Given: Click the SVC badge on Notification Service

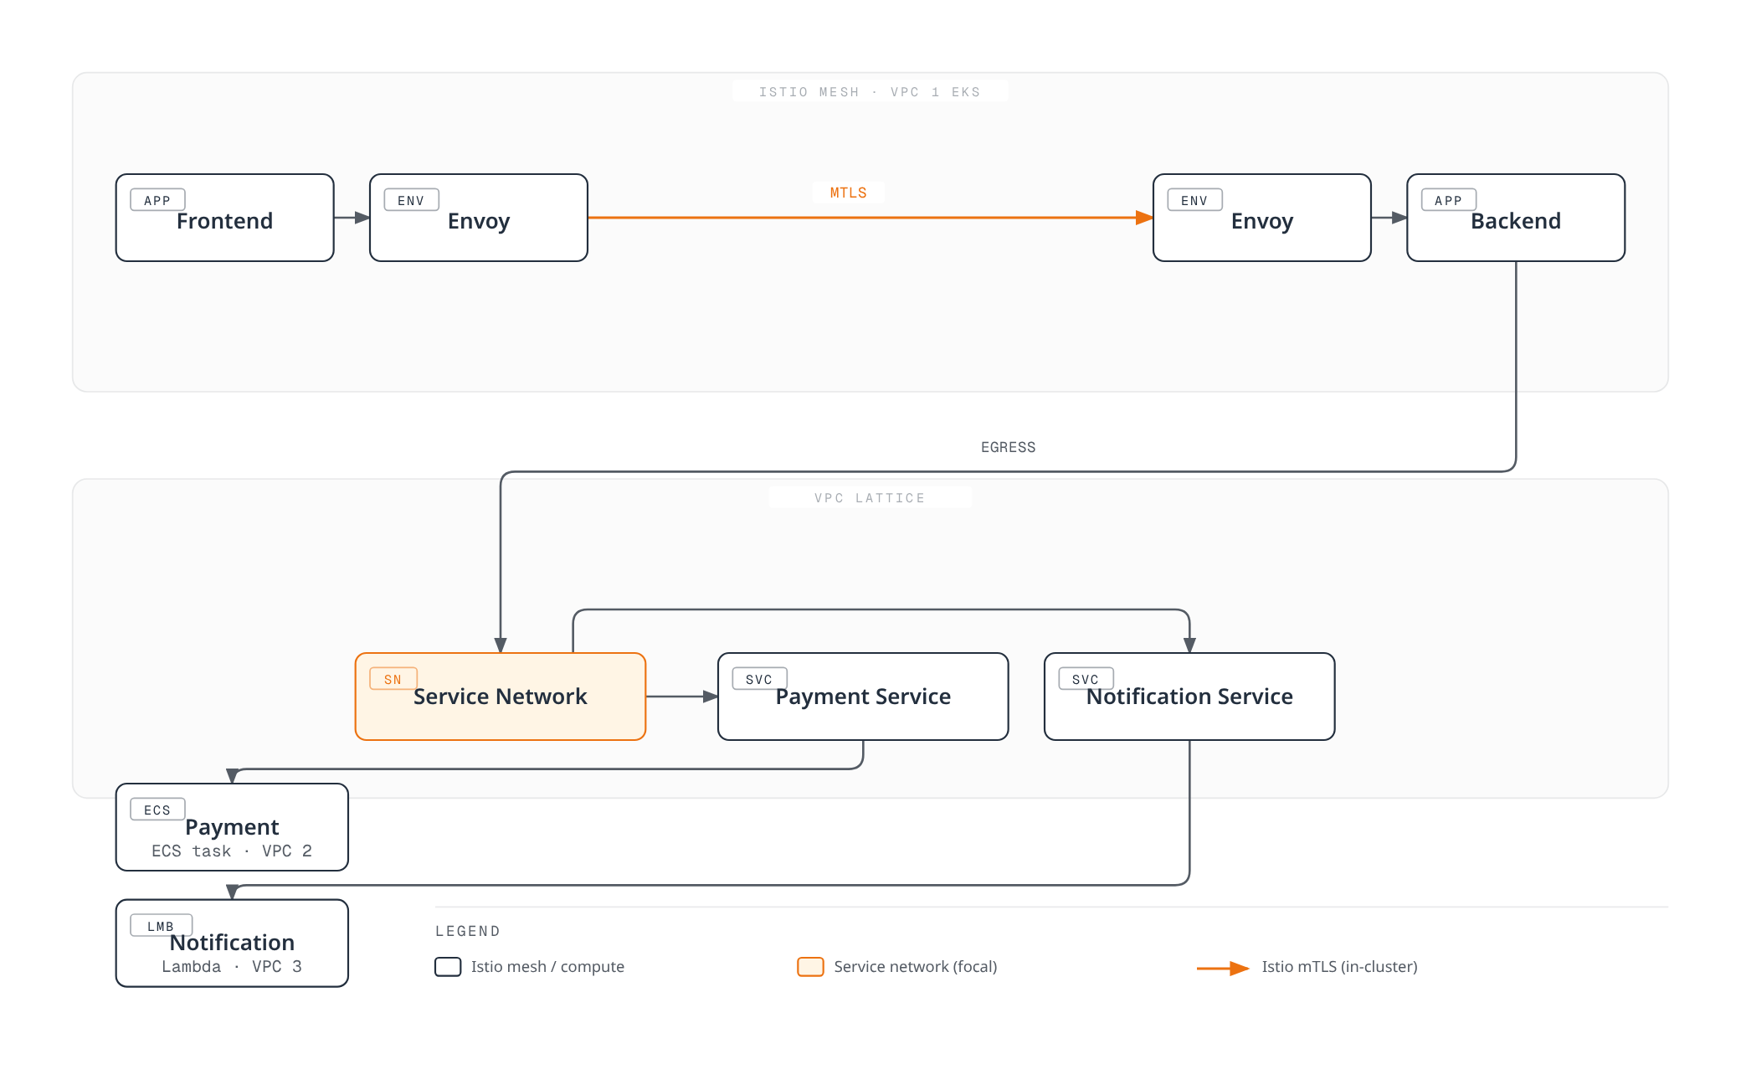Looking at the screenshot, I should click(x=1086, y=679).
